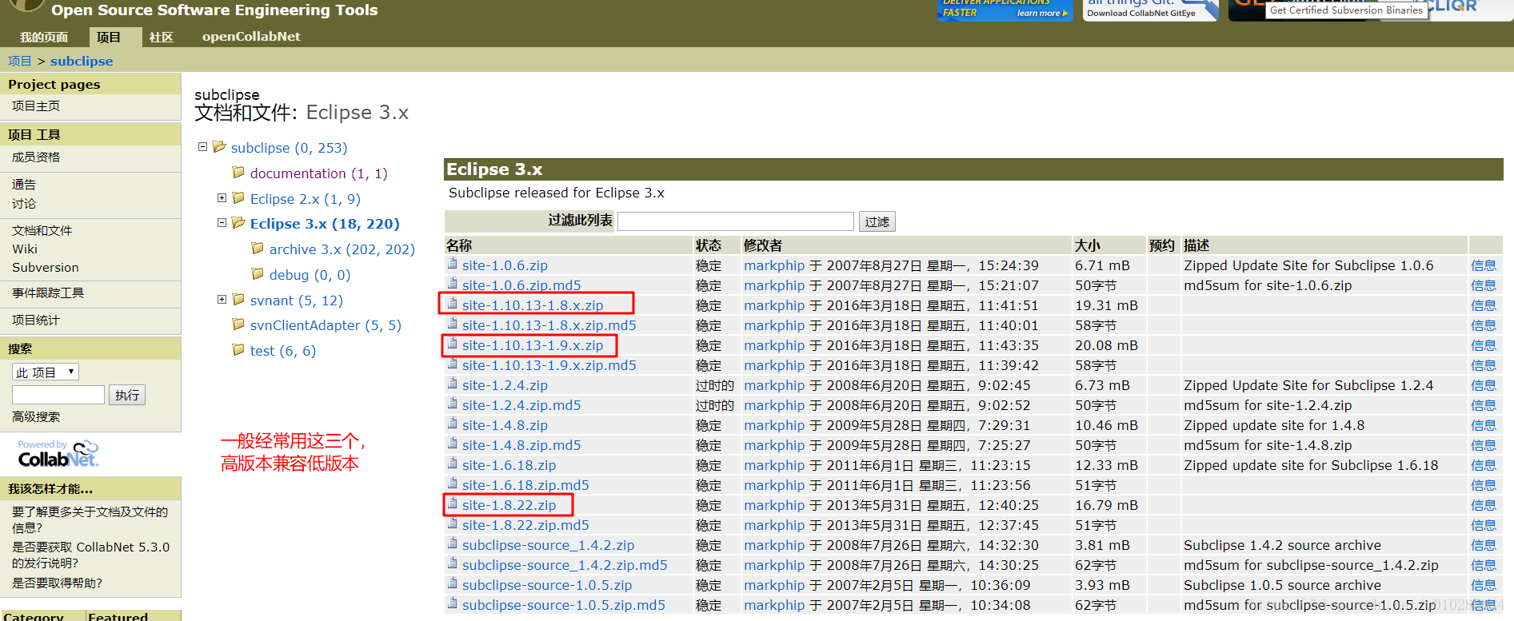Open 讨论 in sidebar
Screen dimensions: 1514x621
(24, 204)
